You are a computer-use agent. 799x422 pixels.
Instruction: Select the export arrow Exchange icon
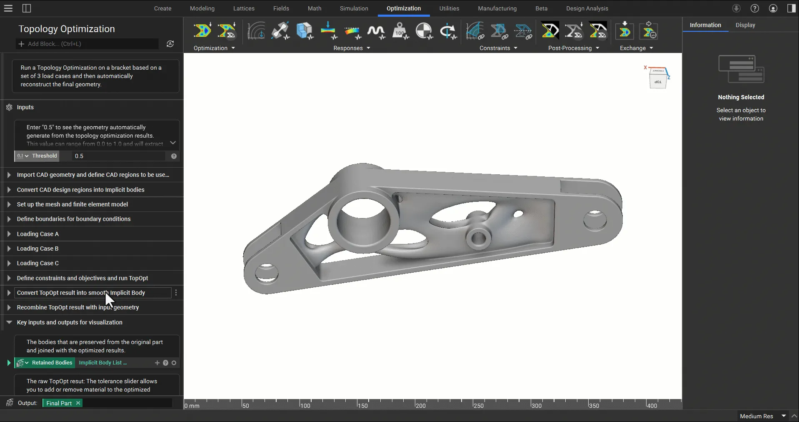click(649, 31)
